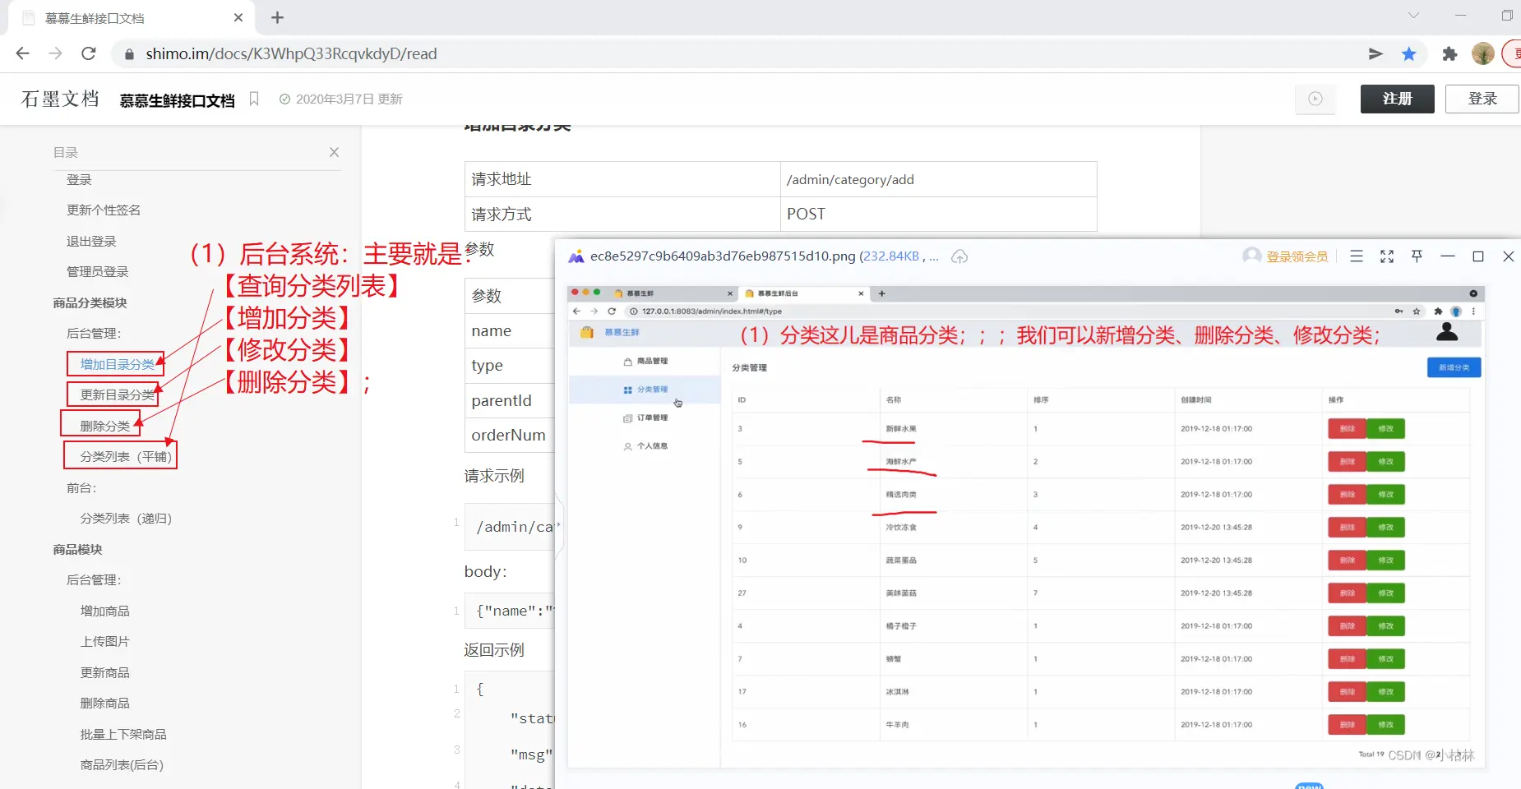Toggle fullscreen in the image viewer
The image size is (1521, 789).
[1387, 256]
